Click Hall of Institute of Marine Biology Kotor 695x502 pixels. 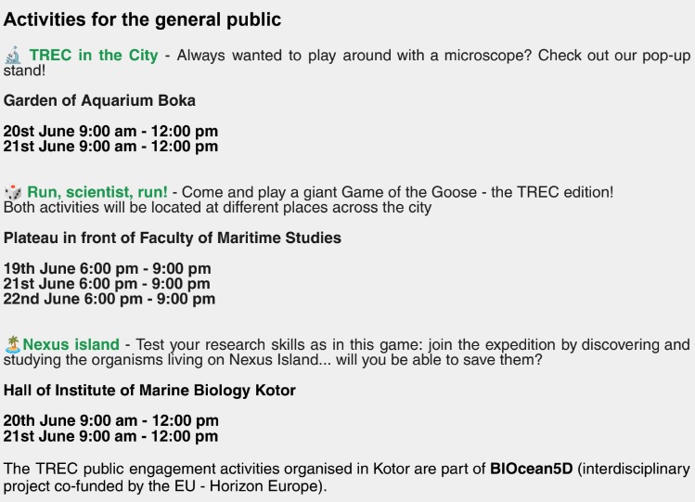[x=149, y=391]
